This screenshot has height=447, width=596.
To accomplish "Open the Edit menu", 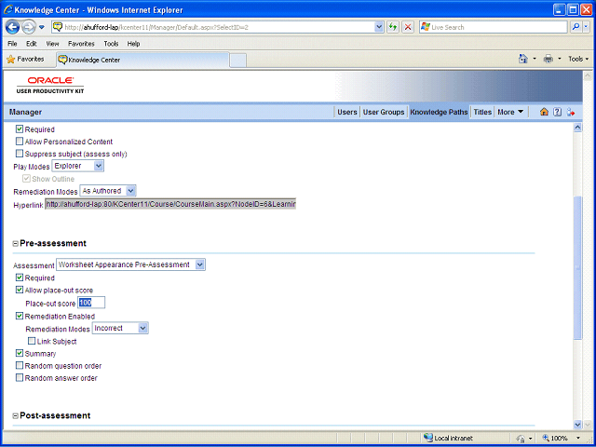I will pyautogui.click(x=31, y=44).
